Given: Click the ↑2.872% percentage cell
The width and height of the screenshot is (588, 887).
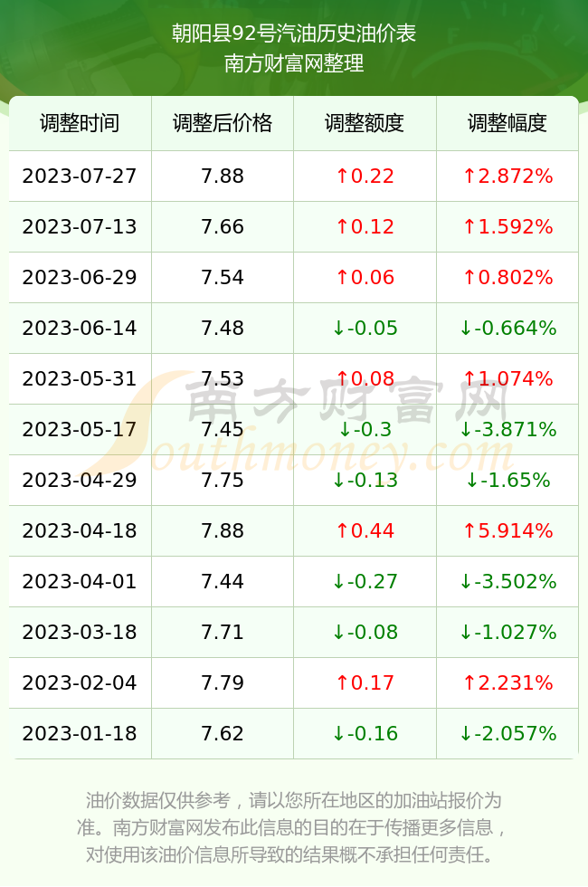Looking at the screenshot, I should [507, 176].
